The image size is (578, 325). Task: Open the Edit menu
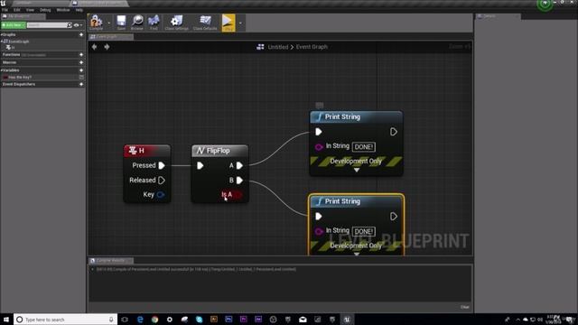click(x=17, y=10)
